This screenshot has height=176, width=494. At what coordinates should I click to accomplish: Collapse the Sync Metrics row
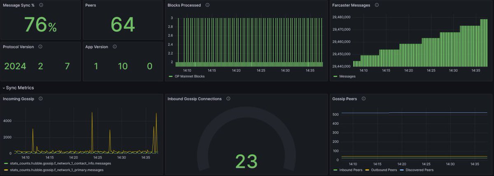click(x=18, y=88)
